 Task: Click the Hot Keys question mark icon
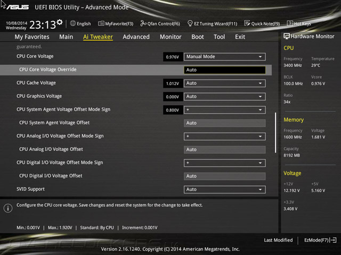pos(290,23)
